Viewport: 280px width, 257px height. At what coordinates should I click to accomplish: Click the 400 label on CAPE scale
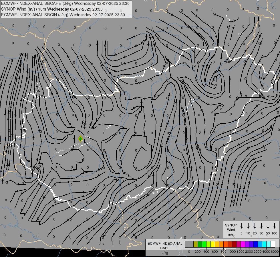coord(206,252)
